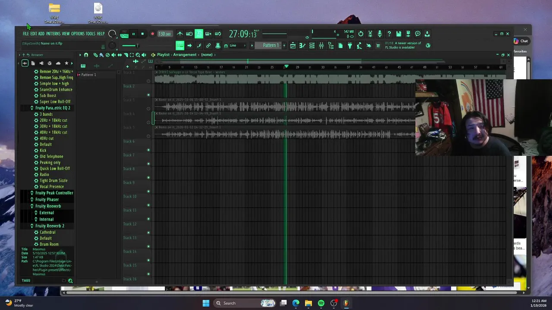The image size is (552, 310).
Task: Add new pattern with plus button
Action: pyautogui.click(x=284, y=46)
